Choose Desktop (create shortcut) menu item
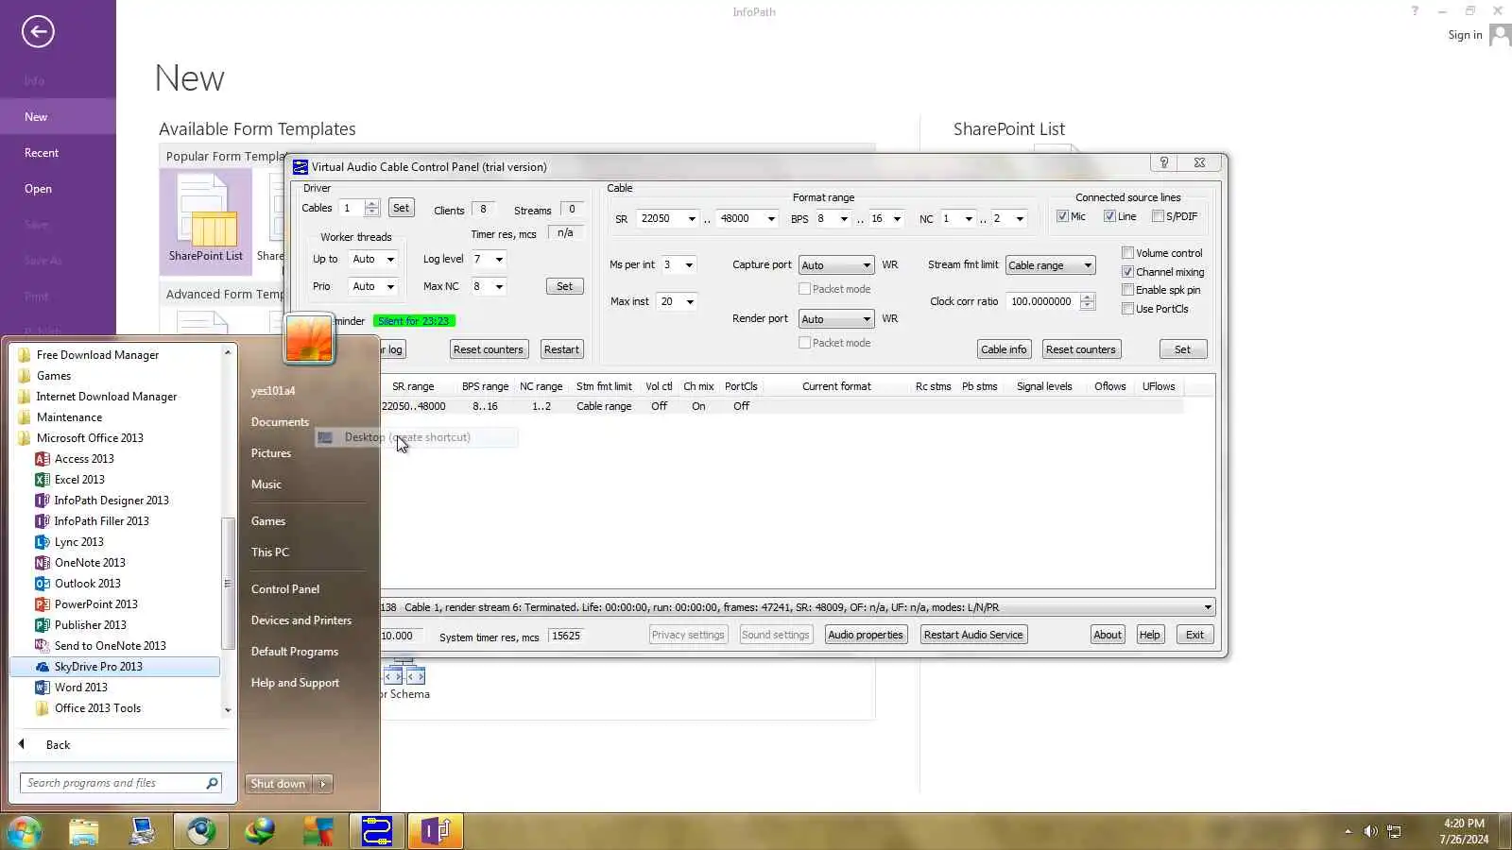 pos(416,437)
